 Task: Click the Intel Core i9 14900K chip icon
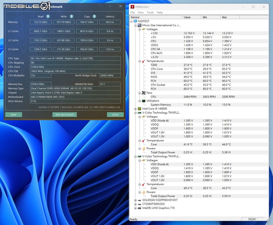click(x=139, y=109)
